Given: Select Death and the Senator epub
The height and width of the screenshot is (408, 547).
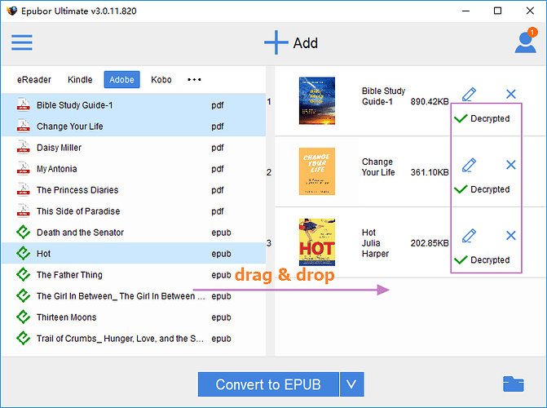Looking at the screenshot, I should 134,233.
